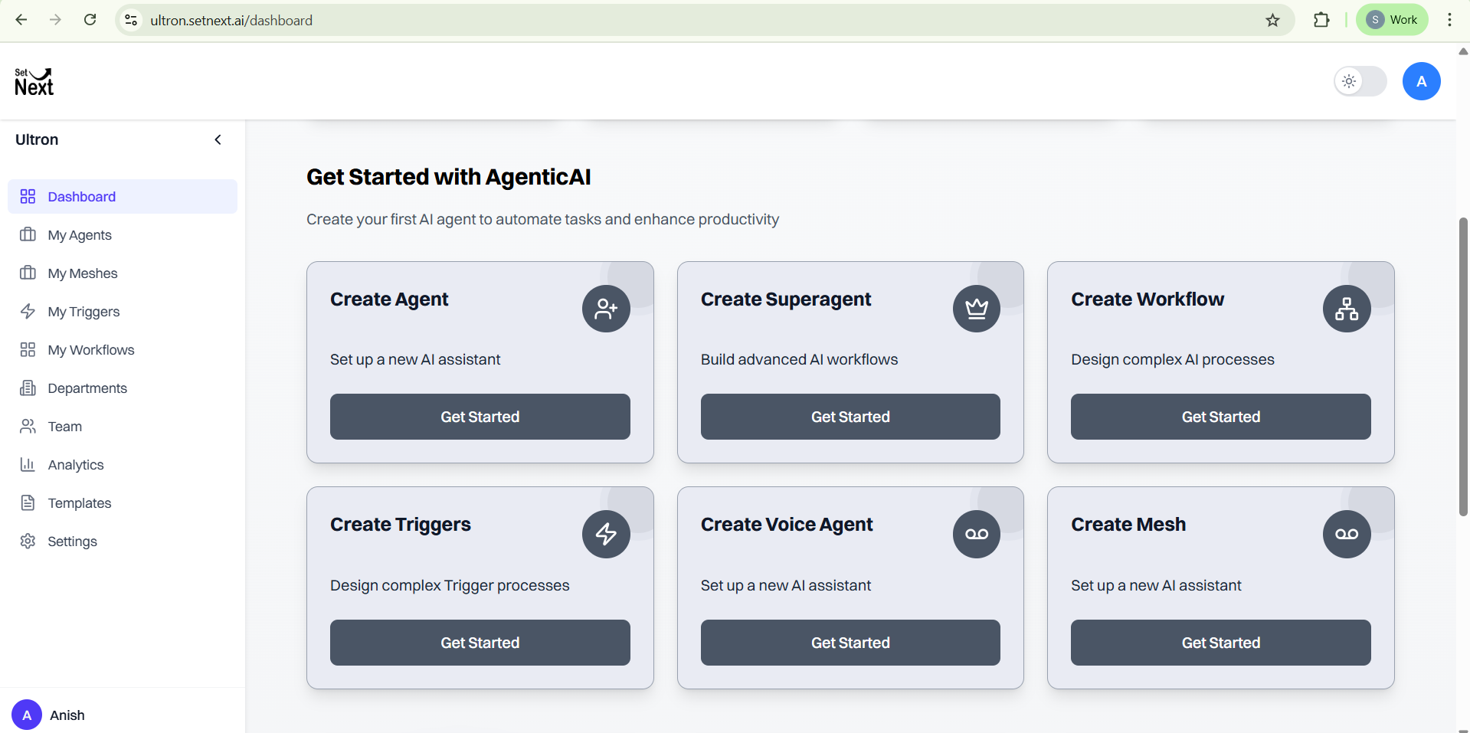Click Get Started under Create Agent

pos(480,417)
